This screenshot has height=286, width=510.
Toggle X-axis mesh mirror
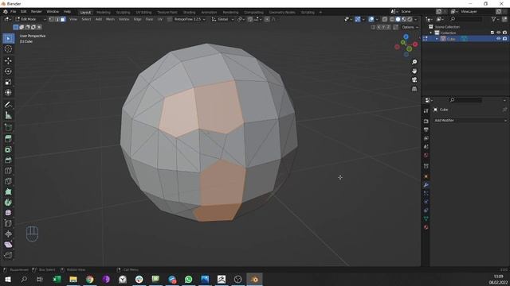pyautogui.click(x=379, y=27)
